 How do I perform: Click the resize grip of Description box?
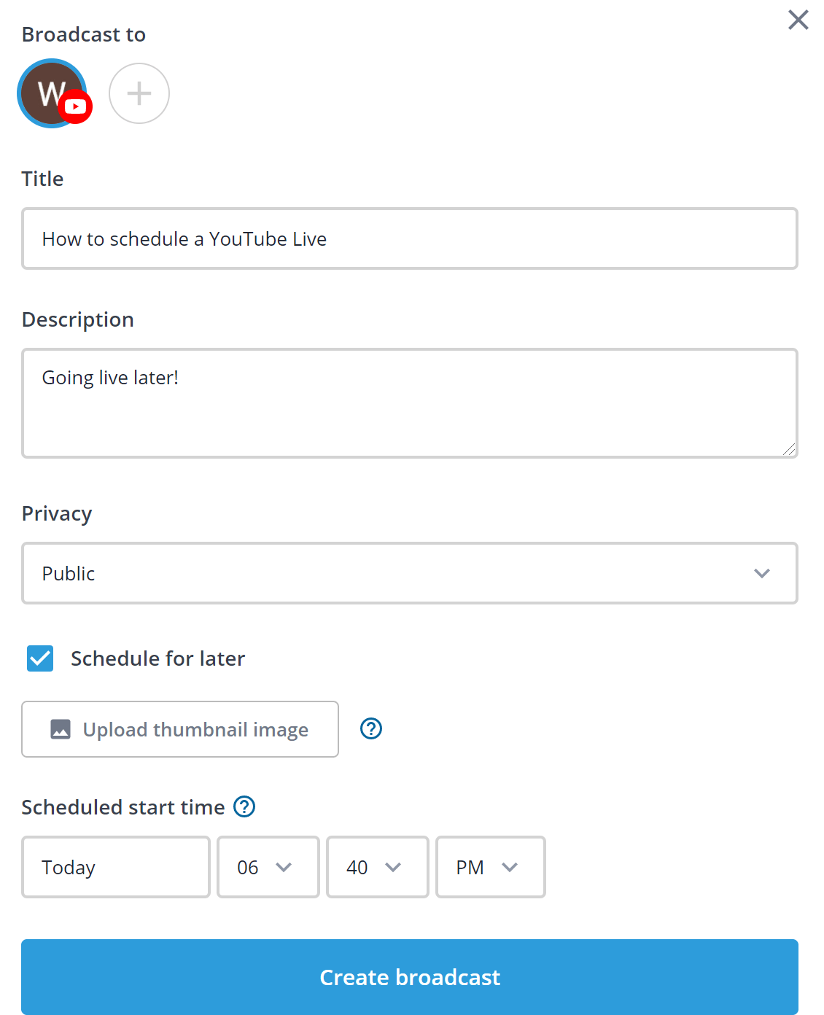pyautogui.click(x=789, y=449)
